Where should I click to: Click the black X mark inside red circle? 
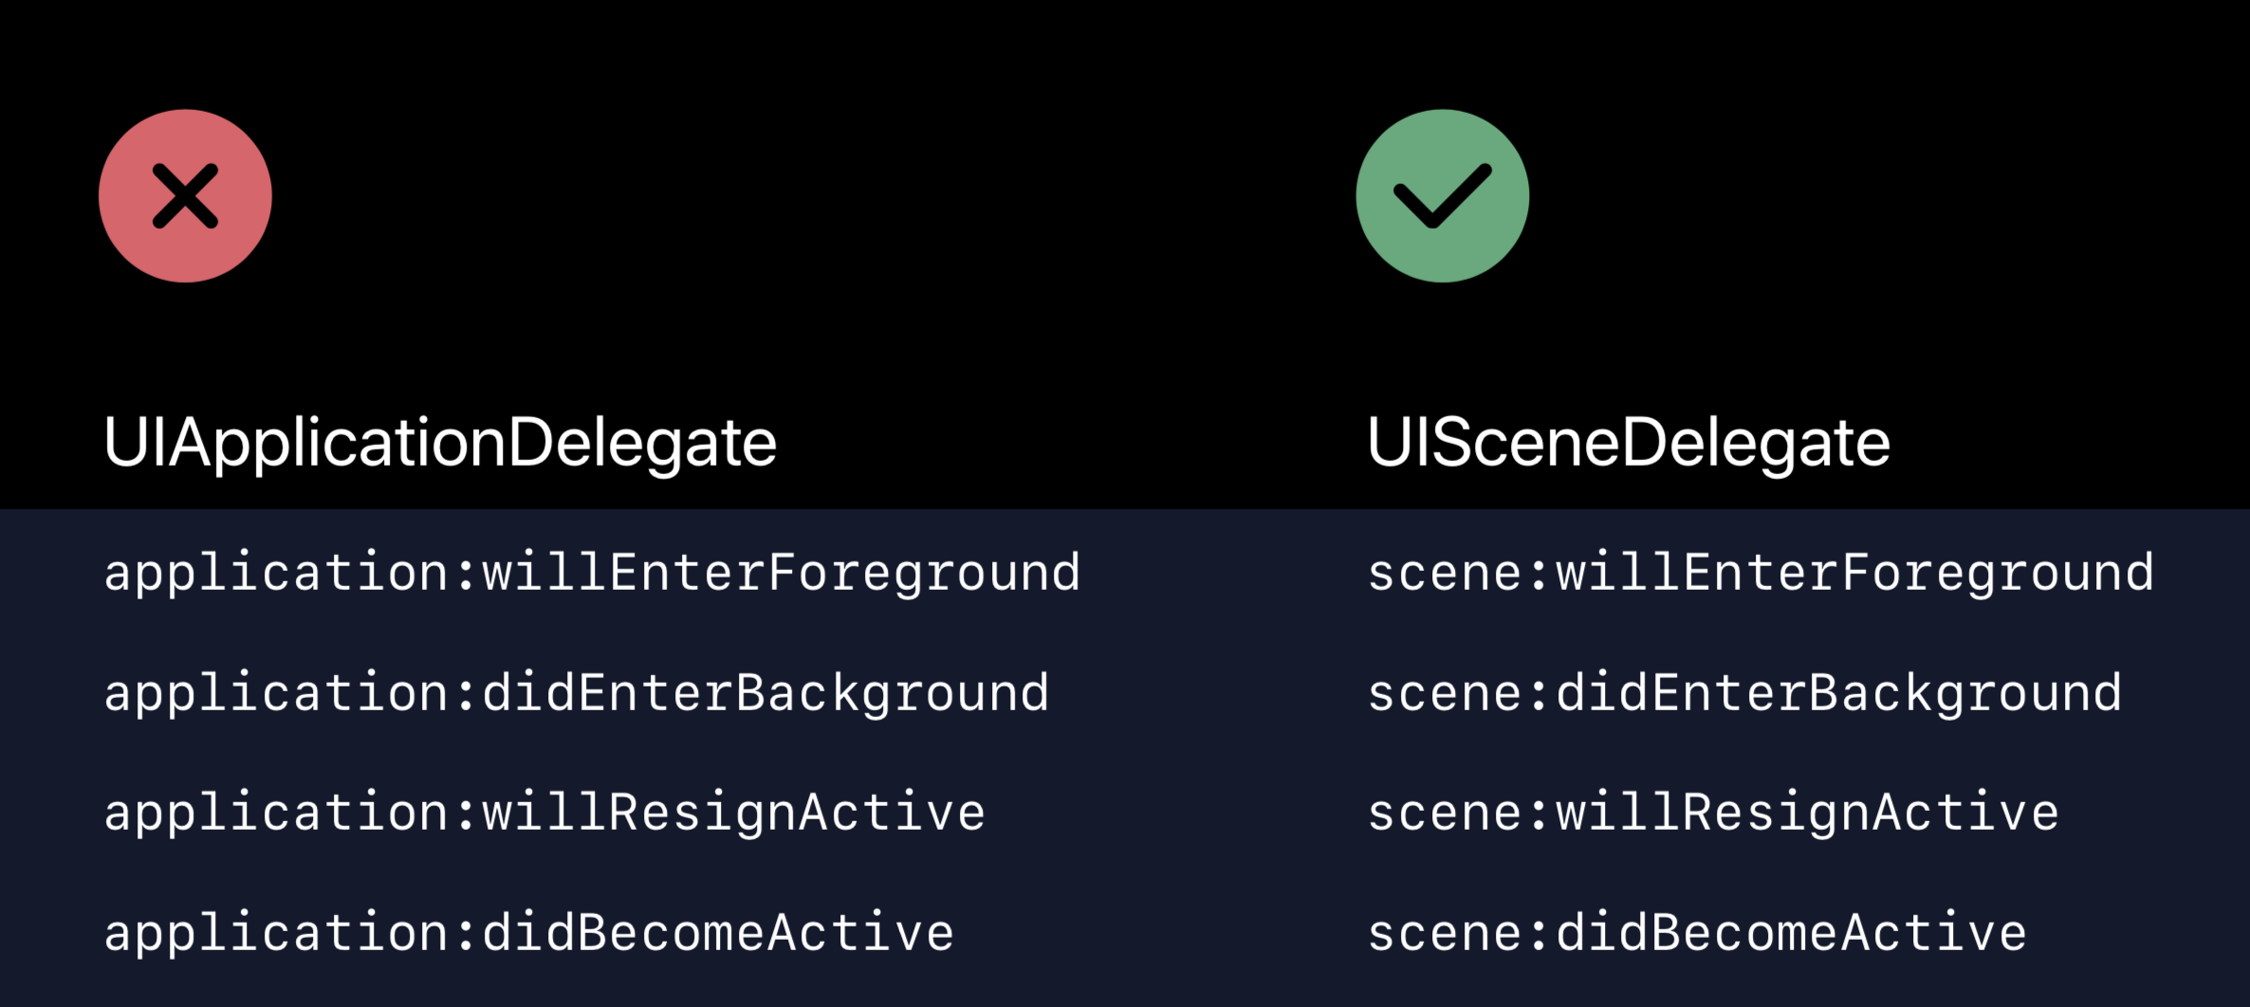185,196
